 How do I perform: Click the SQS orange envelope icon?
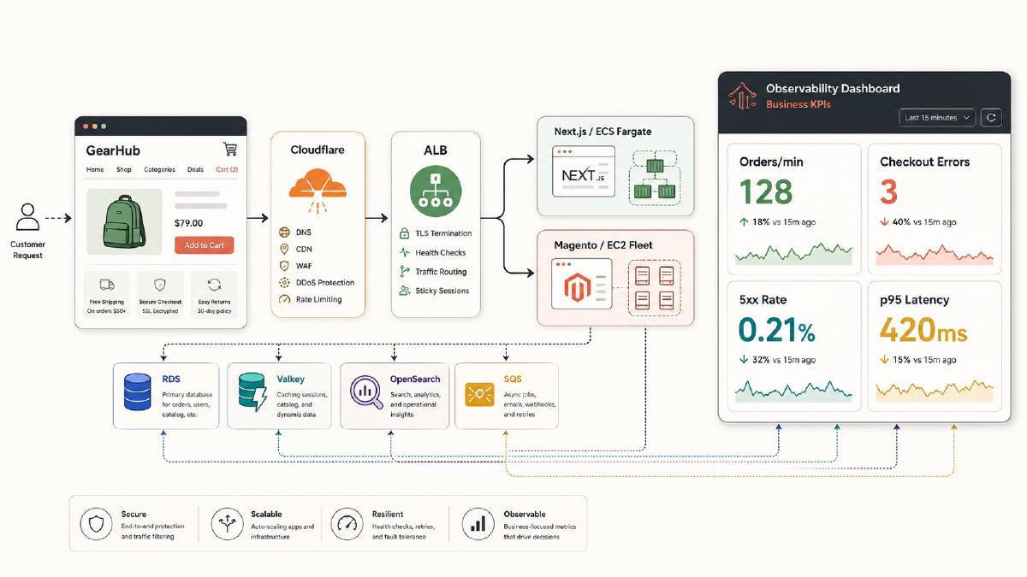pos(479,394)
